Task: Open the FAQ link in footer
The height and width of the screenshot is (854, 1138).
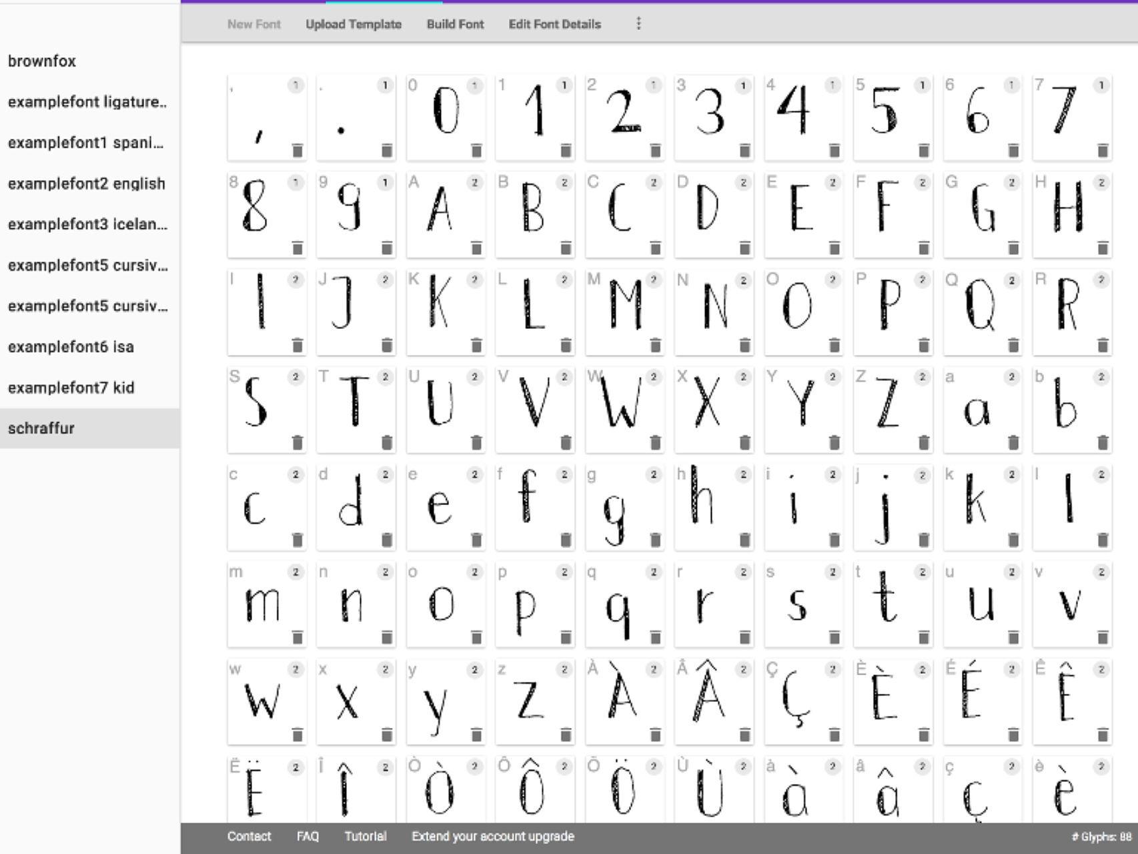Action: tap(308, 837)
